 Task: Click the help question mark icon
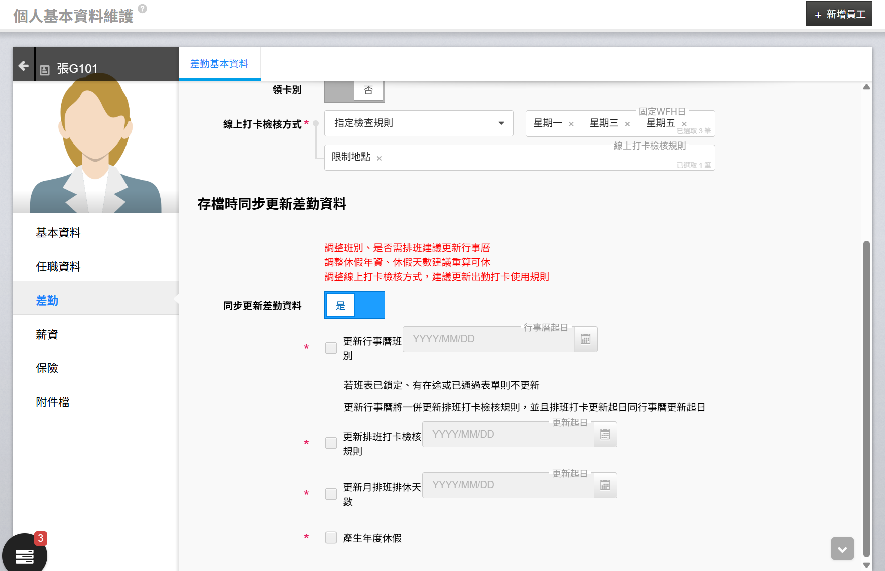tap(143, 9)
